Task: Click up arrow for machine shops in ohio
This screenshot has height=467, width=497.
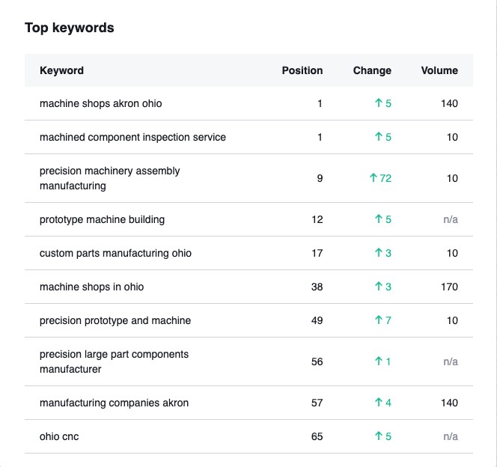Action: point(379,287)
